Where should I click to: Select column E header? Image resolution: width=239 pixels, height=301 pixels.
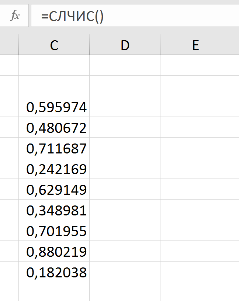point(195,45)
